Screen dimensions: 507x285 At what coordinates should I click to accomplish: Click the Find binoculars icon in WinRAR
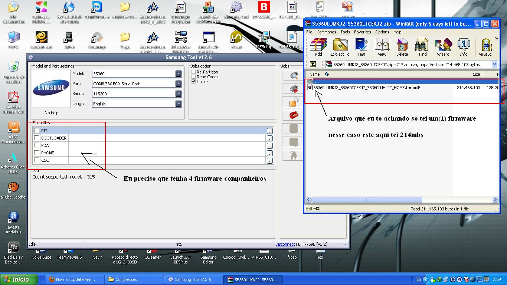coord(422,47)
